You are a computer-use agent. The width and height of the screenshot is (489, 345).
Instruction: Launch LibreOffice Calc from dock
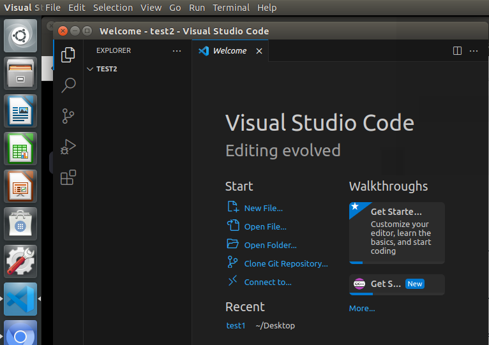20,149
